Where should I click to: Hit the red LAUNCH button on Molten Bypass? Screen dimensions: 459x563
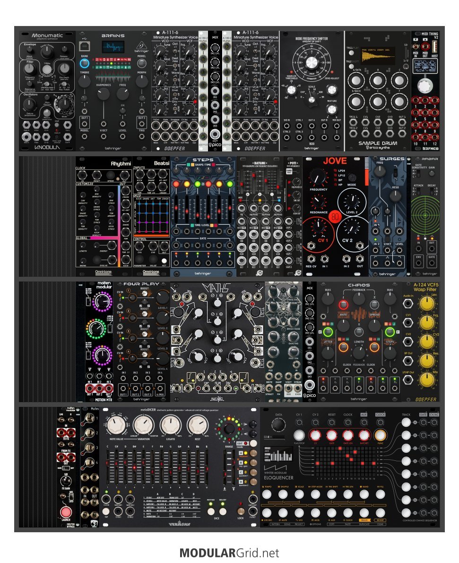point(66,511)
